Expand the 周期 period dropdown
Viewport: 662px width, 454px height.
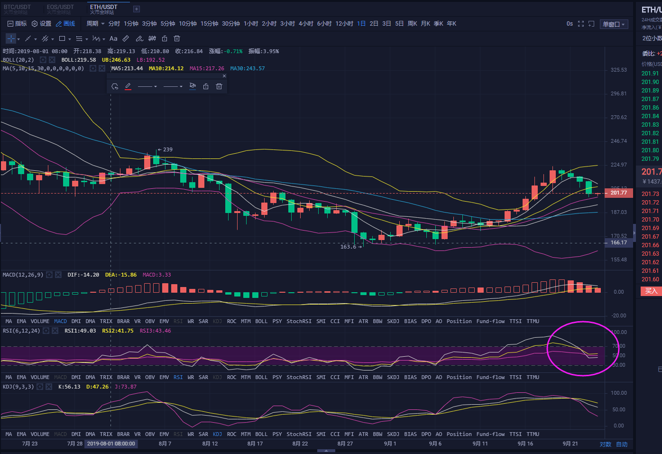point(95,24)
